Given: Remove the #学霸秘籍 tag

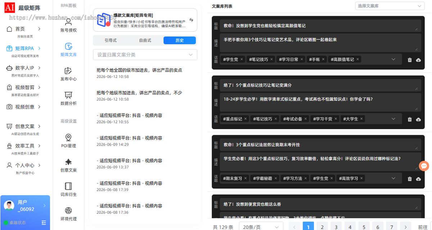Looking at the screenshot, I should pos(276,178).
